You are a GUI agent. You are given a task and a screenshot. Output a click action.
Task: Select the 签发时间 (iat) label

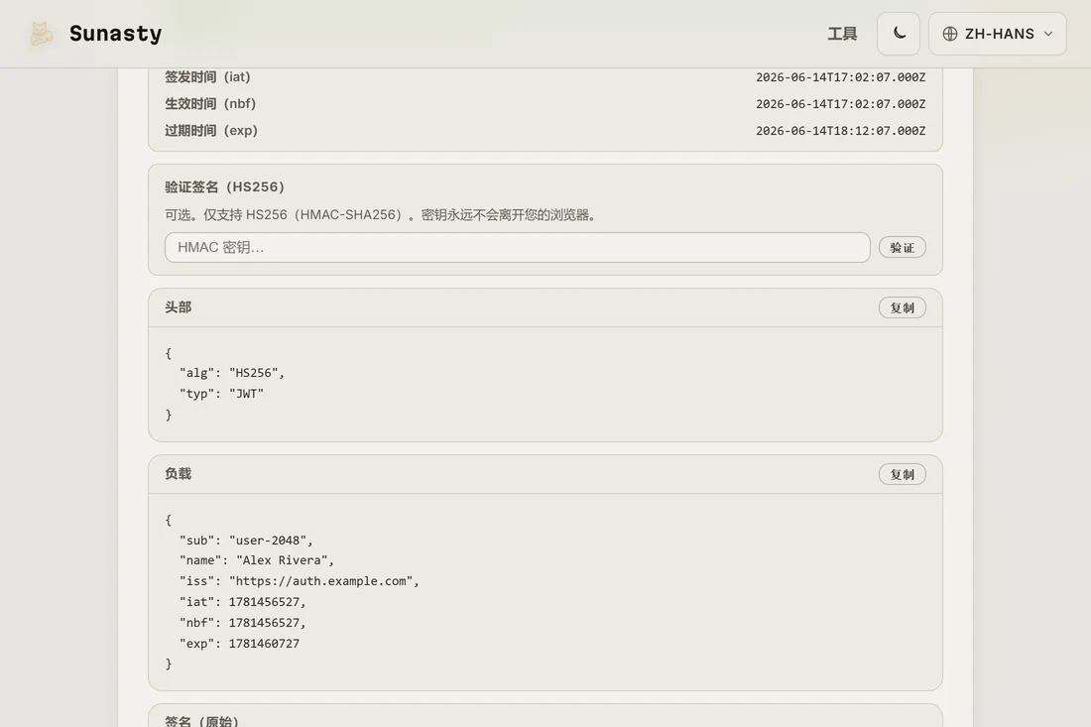[207, 76]
